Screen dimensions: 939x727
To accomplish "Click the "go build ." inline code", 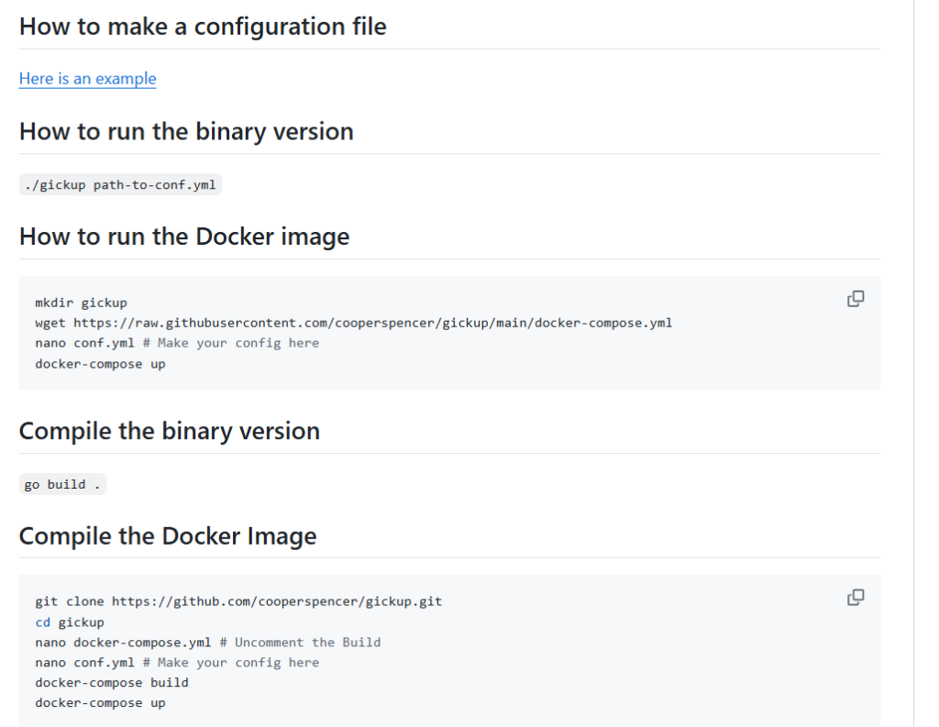I will [x=63, y=484].
